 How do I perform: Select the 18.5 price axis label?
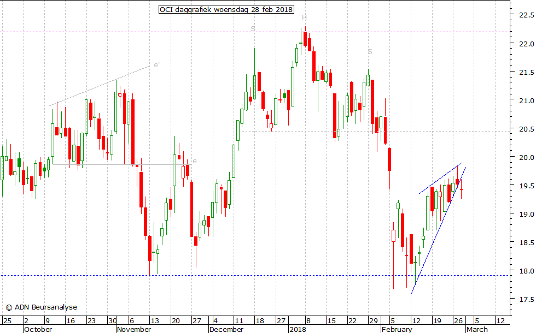point(526,242)
